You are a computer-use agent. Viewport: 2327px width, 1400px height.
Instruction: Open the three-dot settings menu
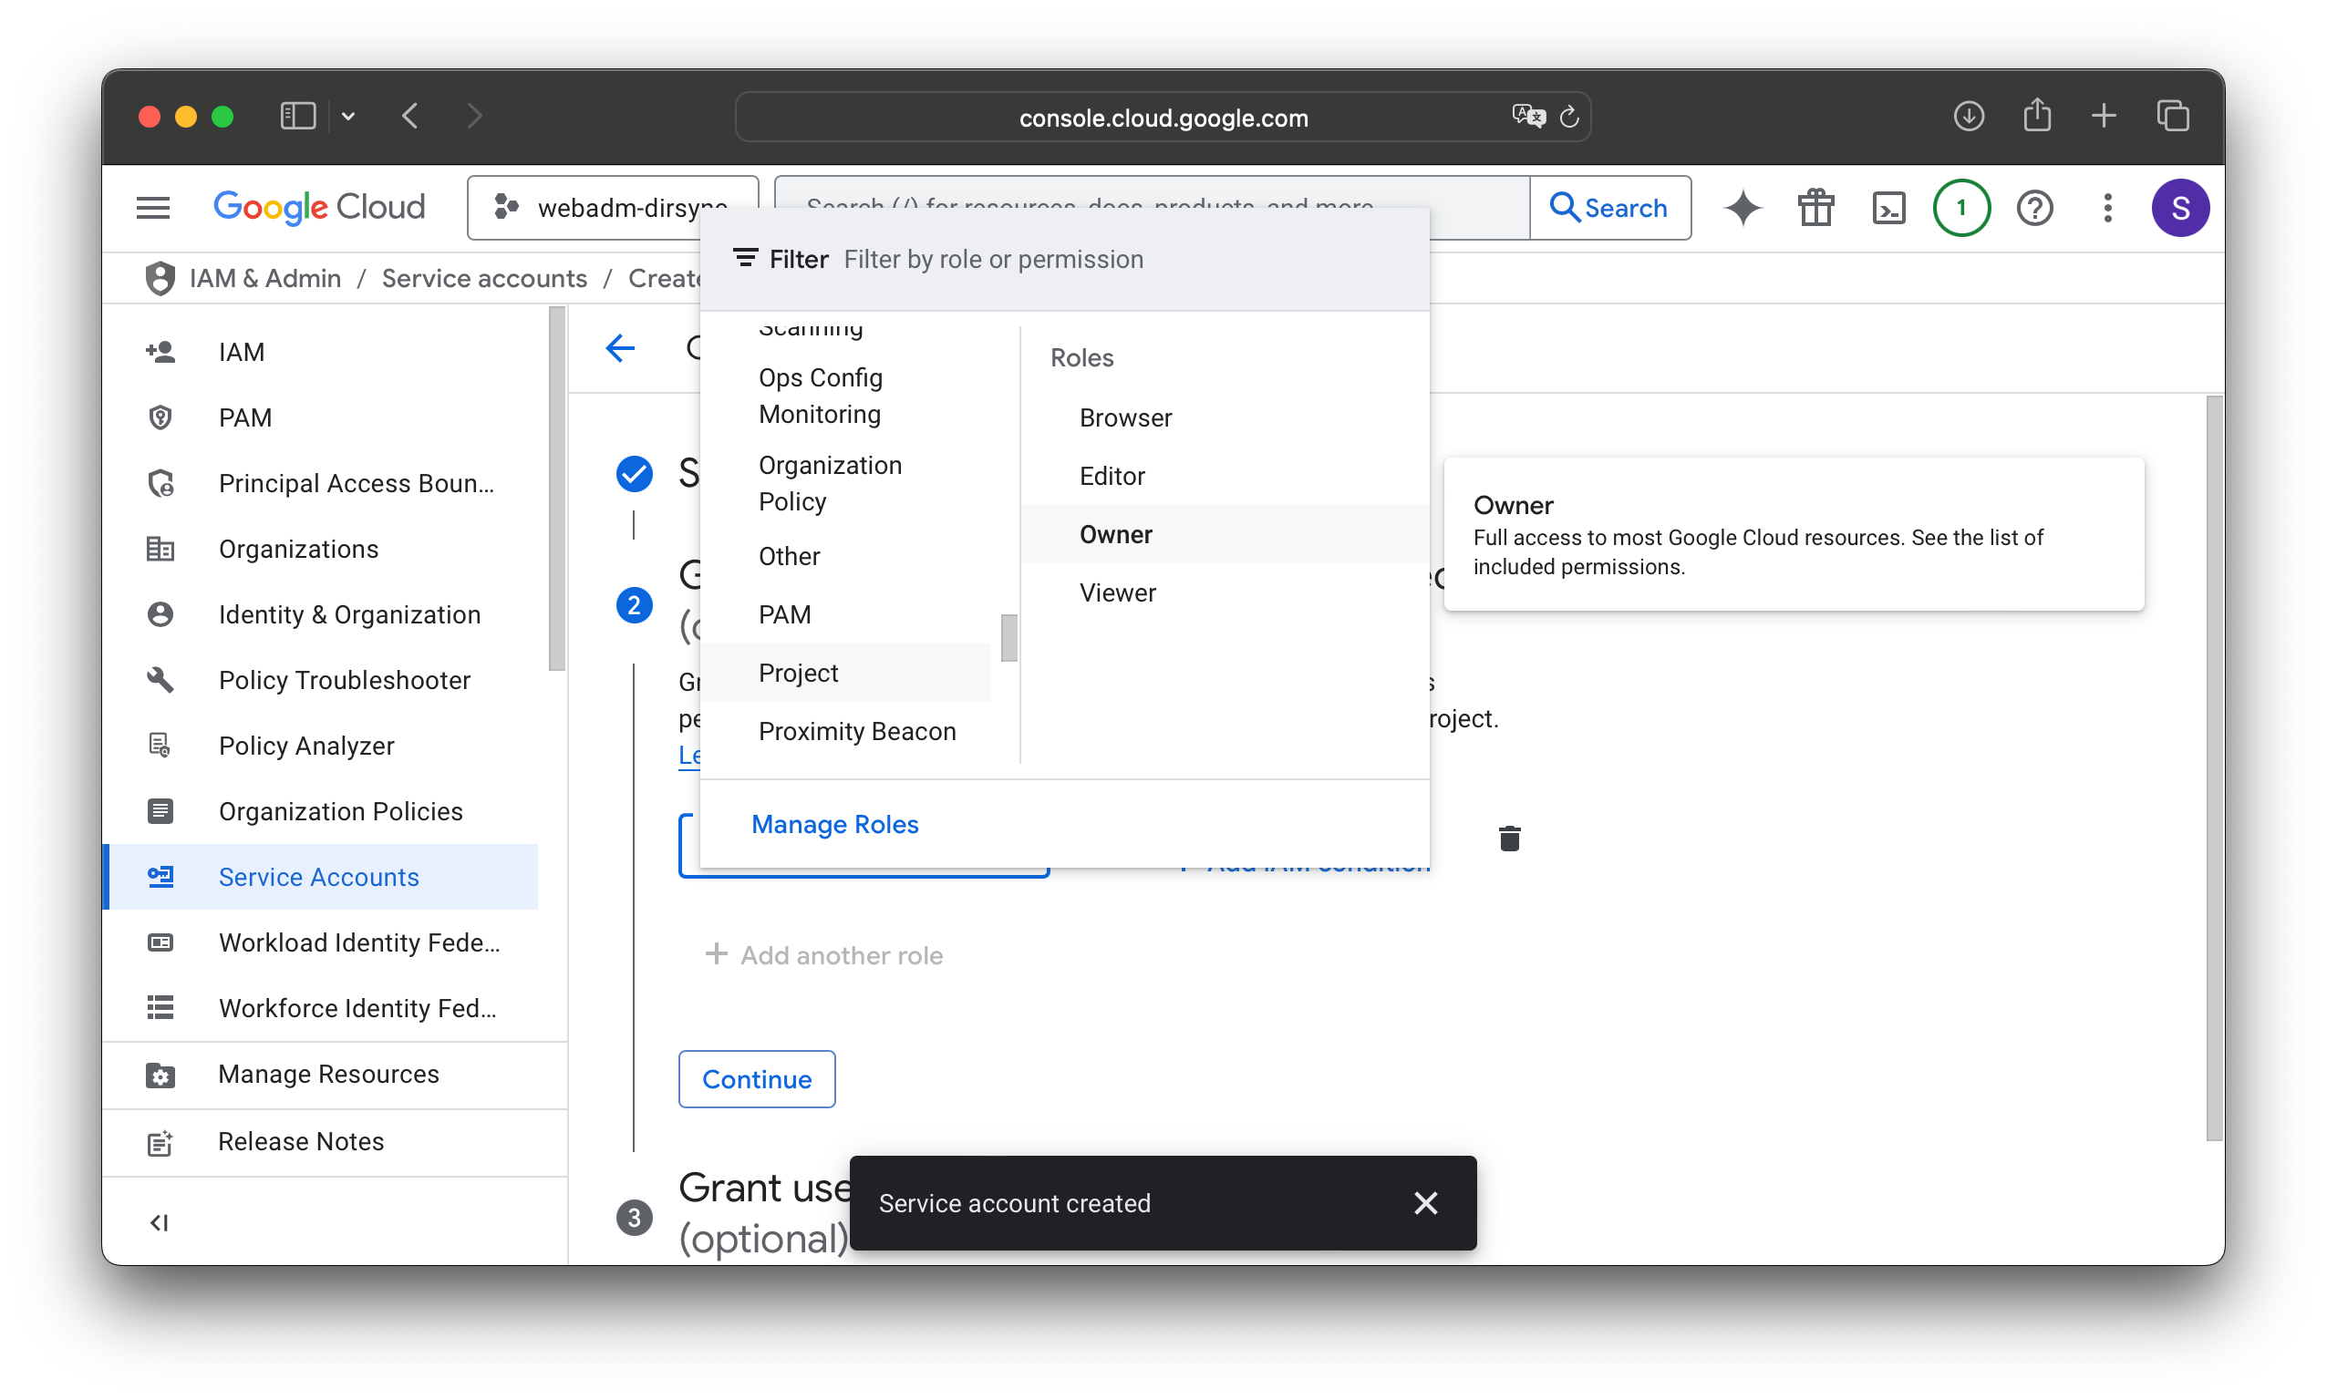[2106, 208]
